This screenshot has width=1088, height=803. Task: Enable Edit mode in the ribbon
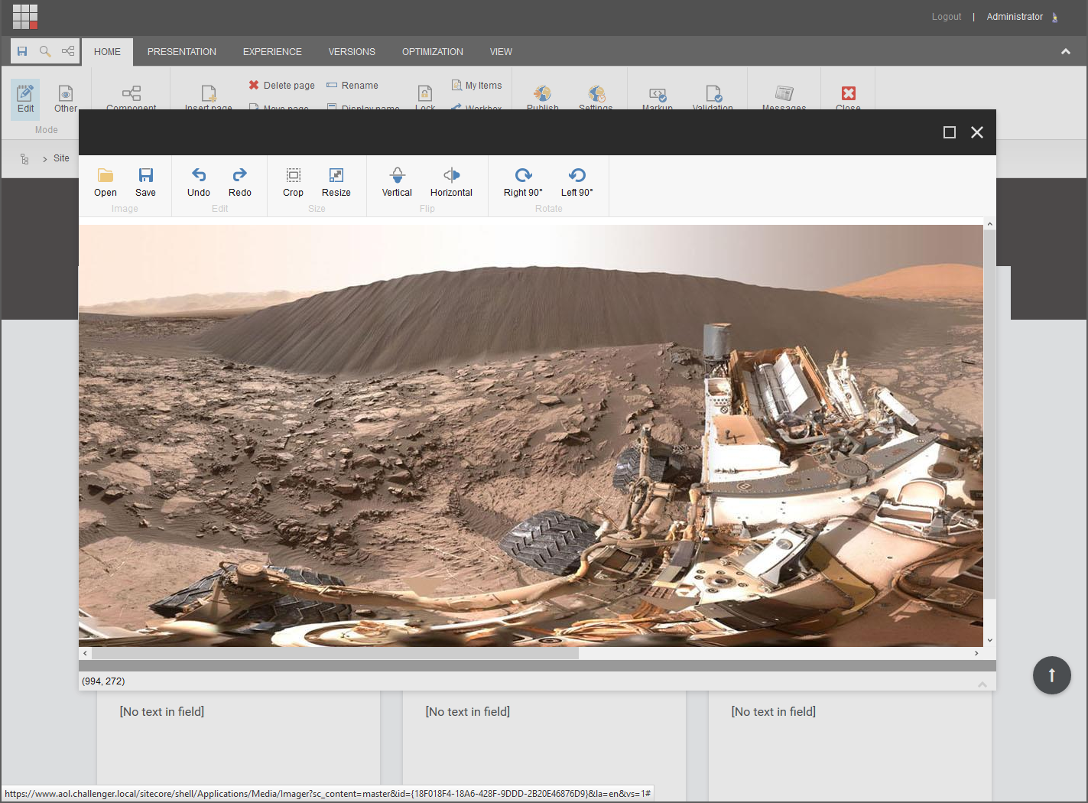click(24, 98)
